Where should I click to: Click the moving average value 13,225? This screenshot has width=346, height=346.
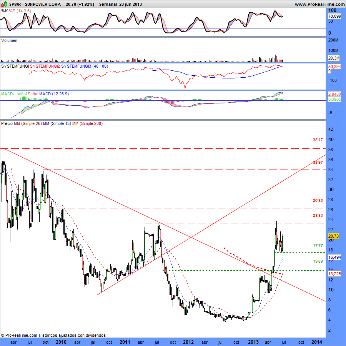(334, 274)
